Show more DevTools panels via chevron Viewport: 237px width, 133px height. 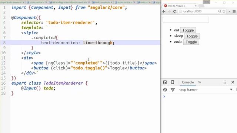click(200, 82)
